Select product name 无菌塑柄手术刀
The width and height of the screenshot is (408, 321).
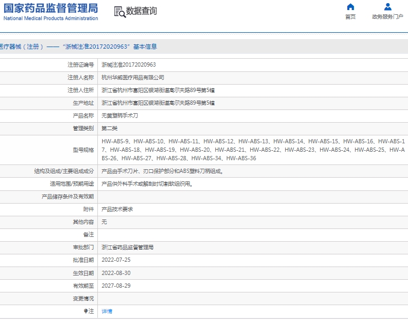click(120, 115)
